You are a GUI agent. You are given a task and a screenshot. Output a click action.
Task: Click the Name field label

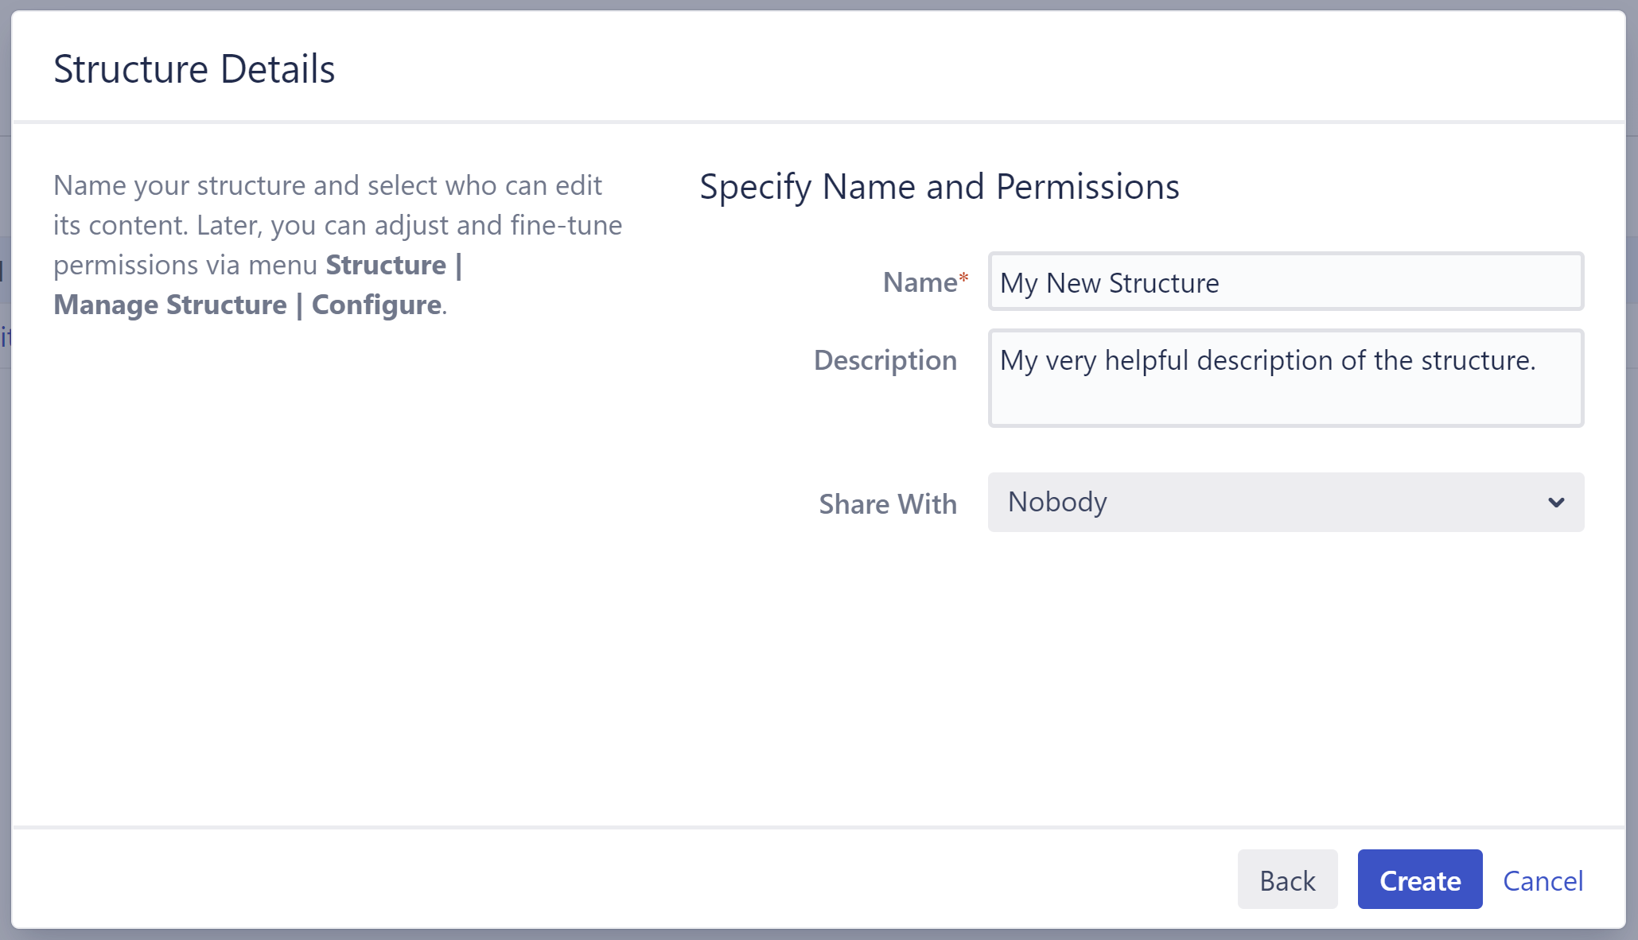click(920, 282)
